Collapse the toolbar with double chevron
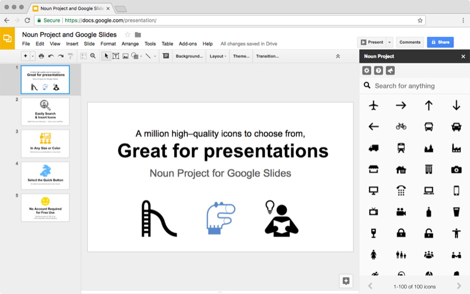The image size is (470, 294). (338, 56)
